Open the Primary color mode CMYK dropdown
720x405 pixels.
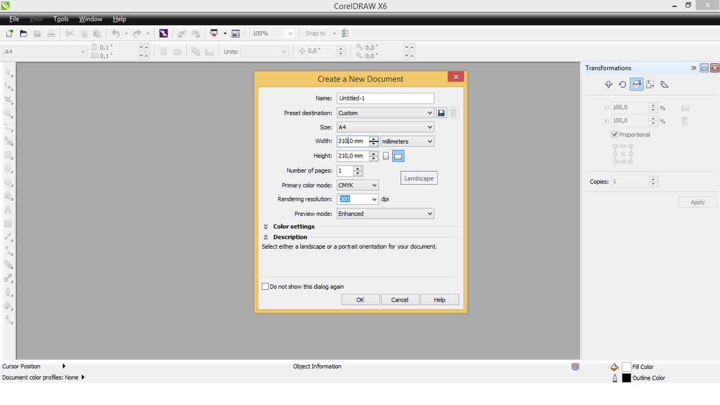(358, 185)
